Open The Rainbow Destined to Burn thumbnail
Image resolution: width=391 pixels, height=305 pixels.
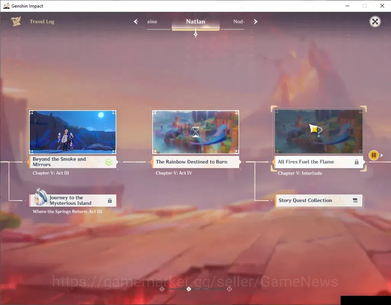[195, 132]
